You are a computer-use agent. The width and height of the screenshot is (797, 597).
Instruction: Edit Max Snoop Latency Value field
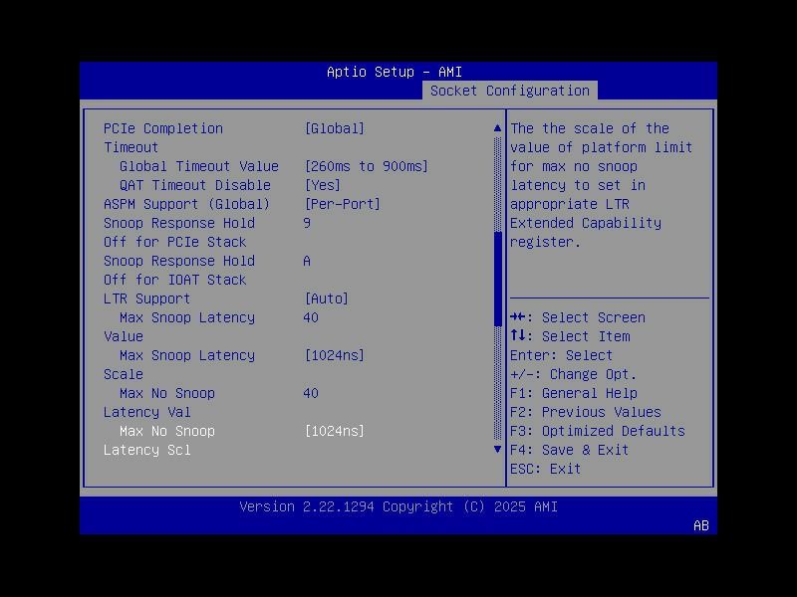(x=310, y=317)
